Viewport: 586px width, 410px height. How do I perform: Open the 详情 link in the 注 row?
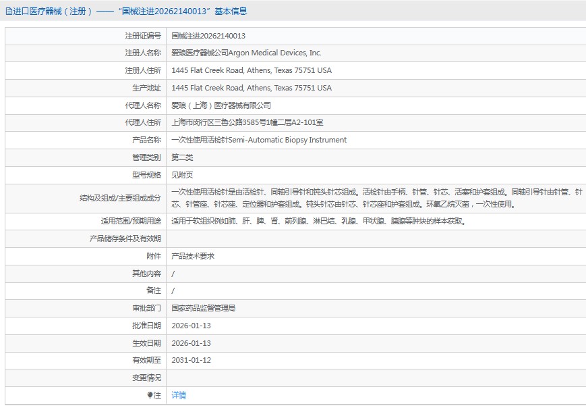coord(179,395)
